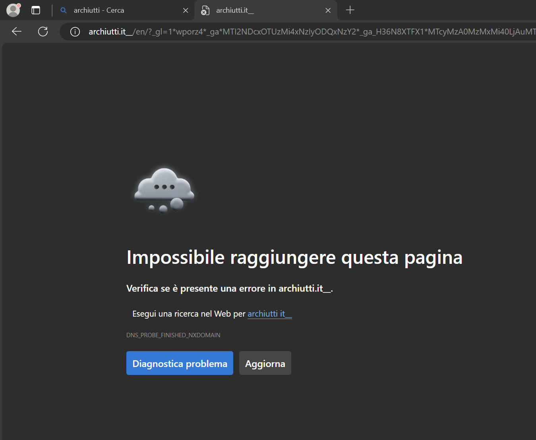Reload the page with refresh icon
The width and height of the screenshot is (536, 440).
[43, 31]
